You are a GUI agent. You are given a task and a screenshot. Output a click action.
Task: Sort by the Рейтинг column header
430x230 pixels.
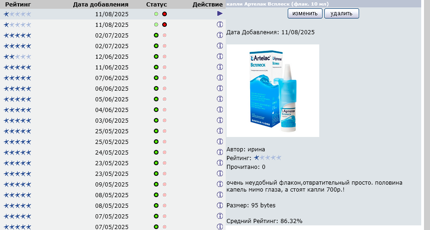18,4
